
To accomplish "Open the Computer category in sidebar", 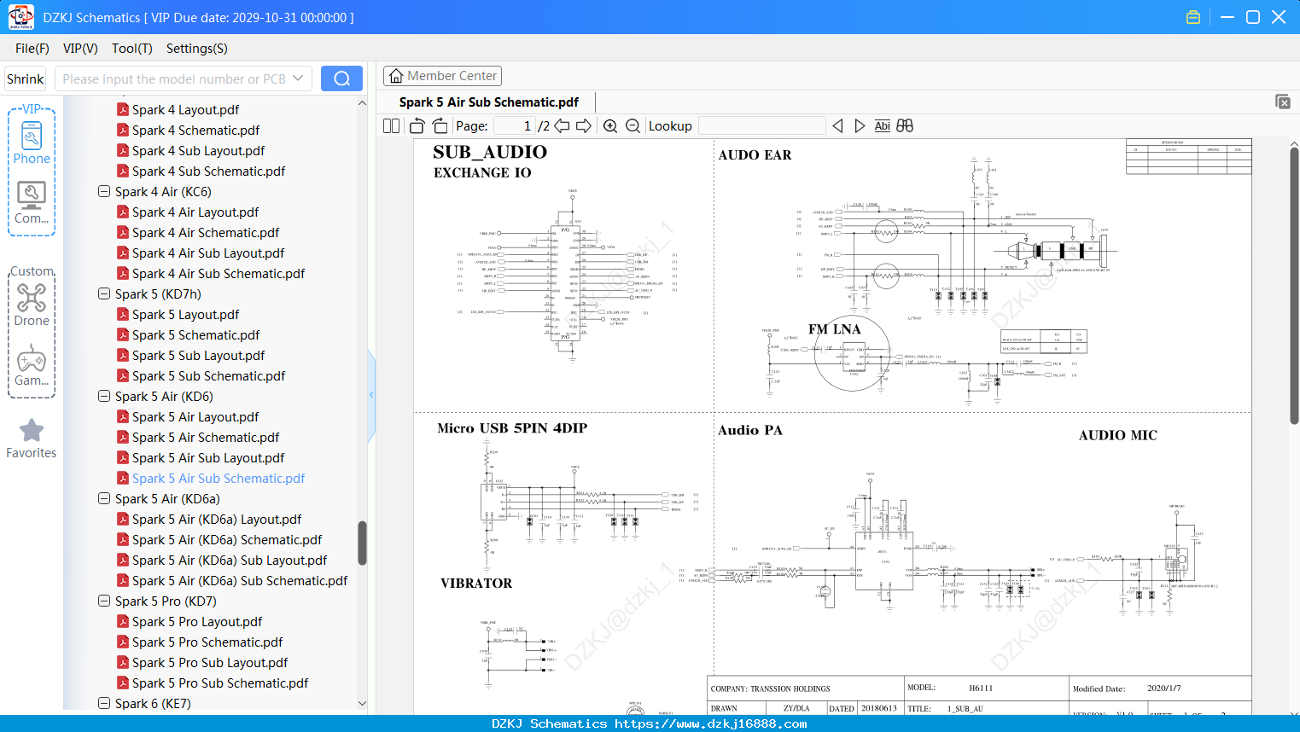I will click(32, 203).
